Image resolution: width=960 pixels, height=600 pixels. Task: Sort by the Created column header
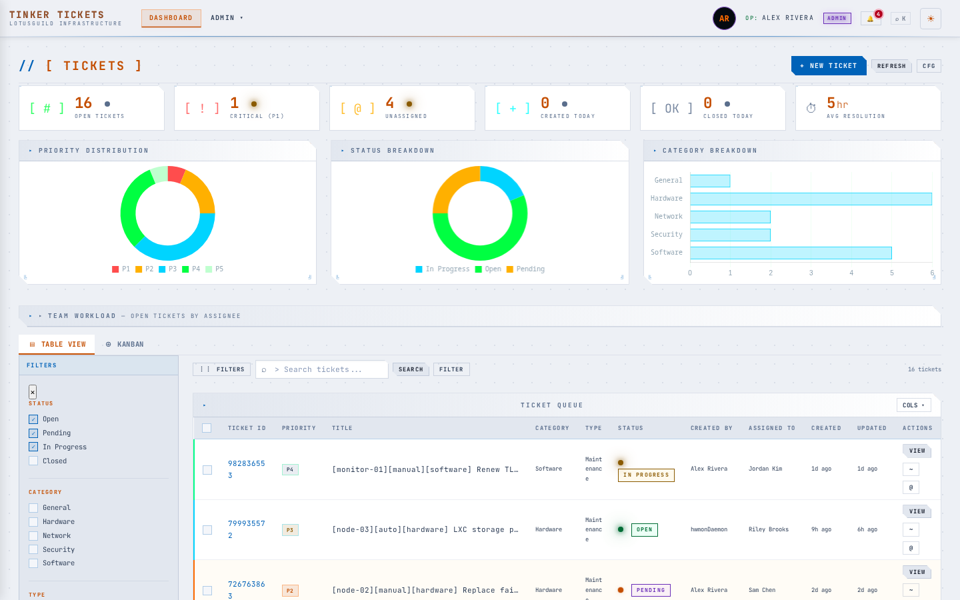[x=826, y=428]
